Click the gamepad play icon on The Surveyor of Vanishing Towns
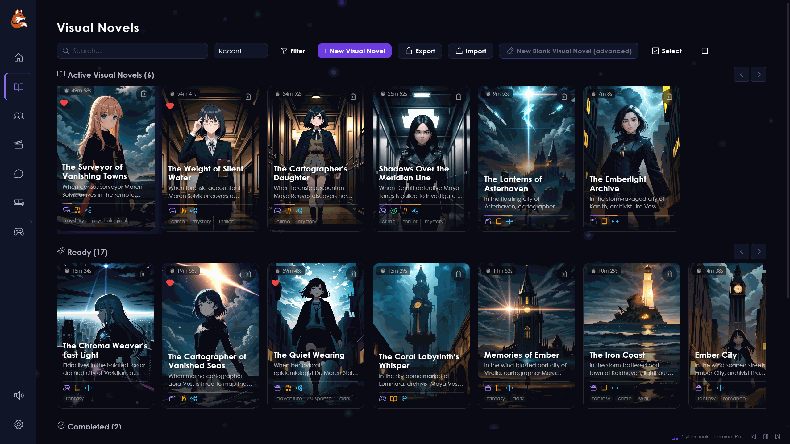 pos(66,210)
